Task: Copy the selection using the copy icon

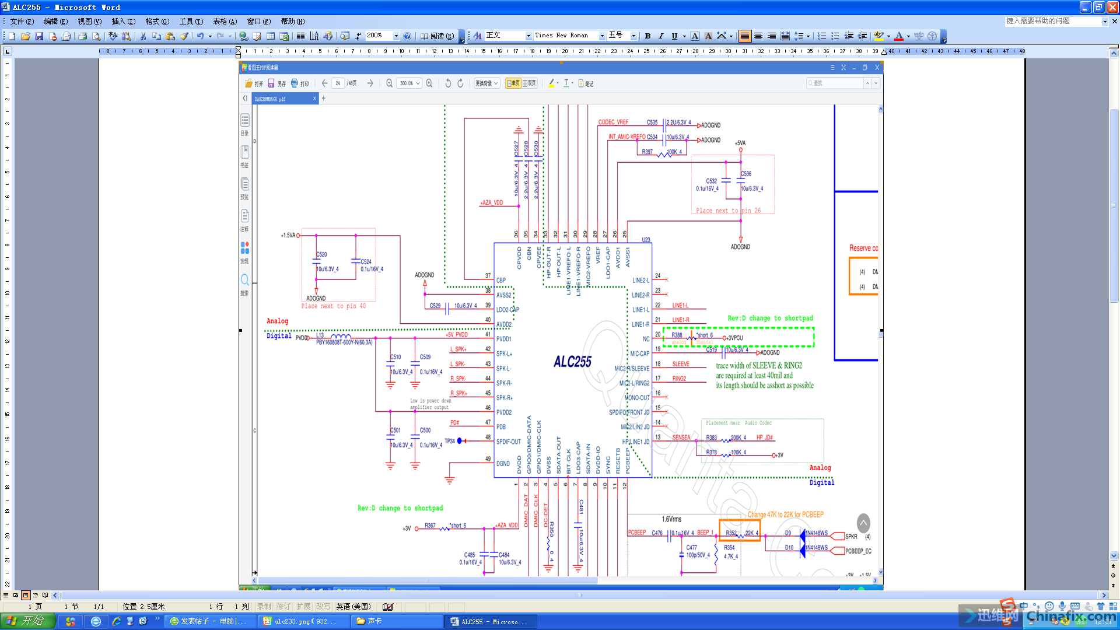Action: [x=156, y=36]
